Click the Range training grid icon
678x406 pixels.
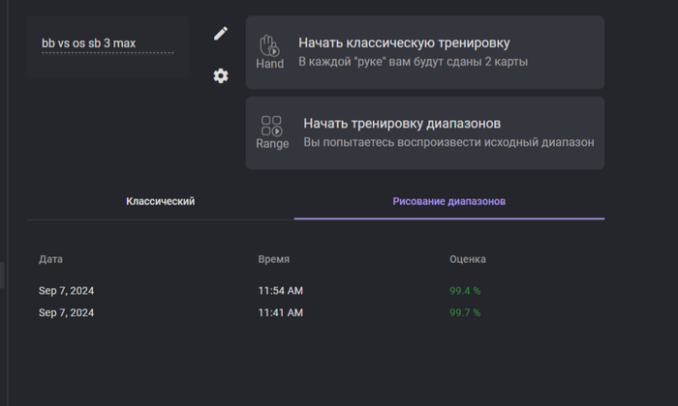pyautogui.click(x=272, y=132)
